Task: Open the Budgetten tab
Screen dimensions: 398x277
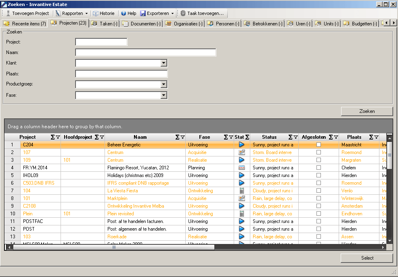Action: click(x=360, y=23)
